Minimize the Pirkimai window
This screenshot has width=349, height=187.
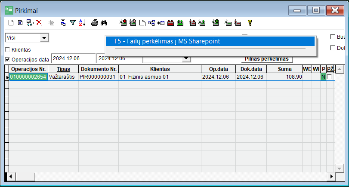[297, 10]
